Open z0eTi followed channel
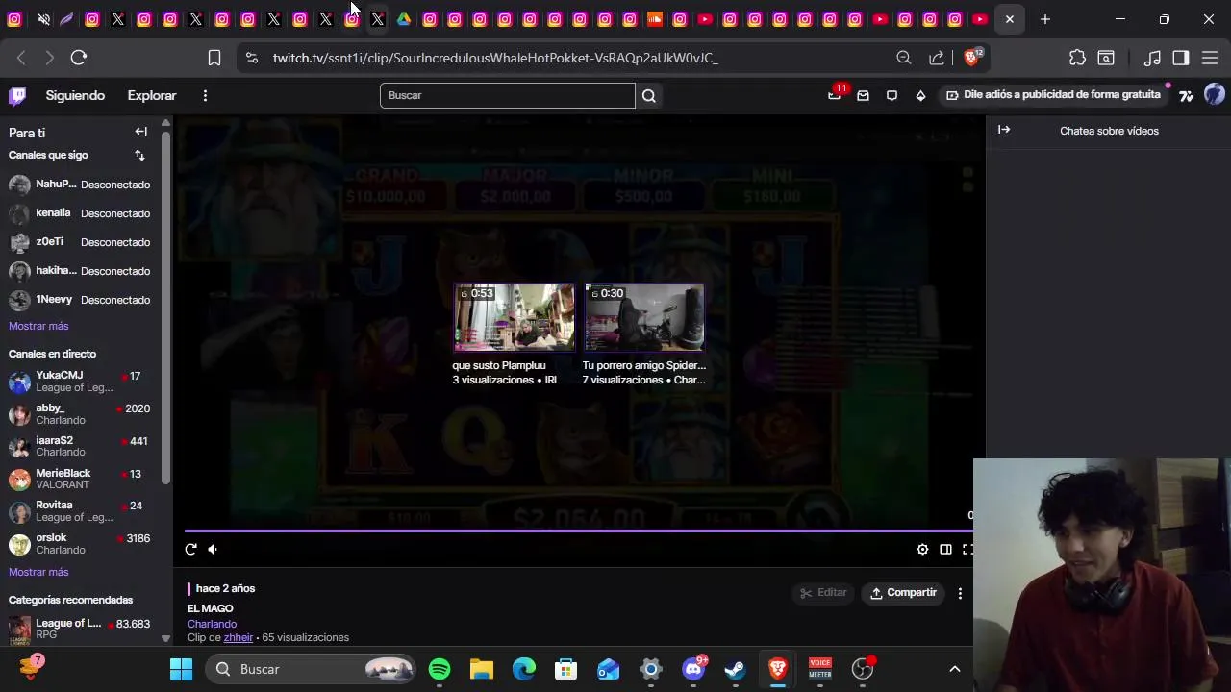Screen dimensions: 1231x692 (x=80, y=242)
